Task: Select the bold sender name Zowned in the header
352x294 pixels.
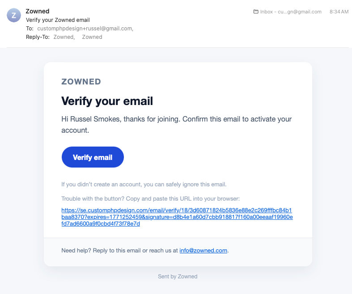Action: (x=38, y=11)
